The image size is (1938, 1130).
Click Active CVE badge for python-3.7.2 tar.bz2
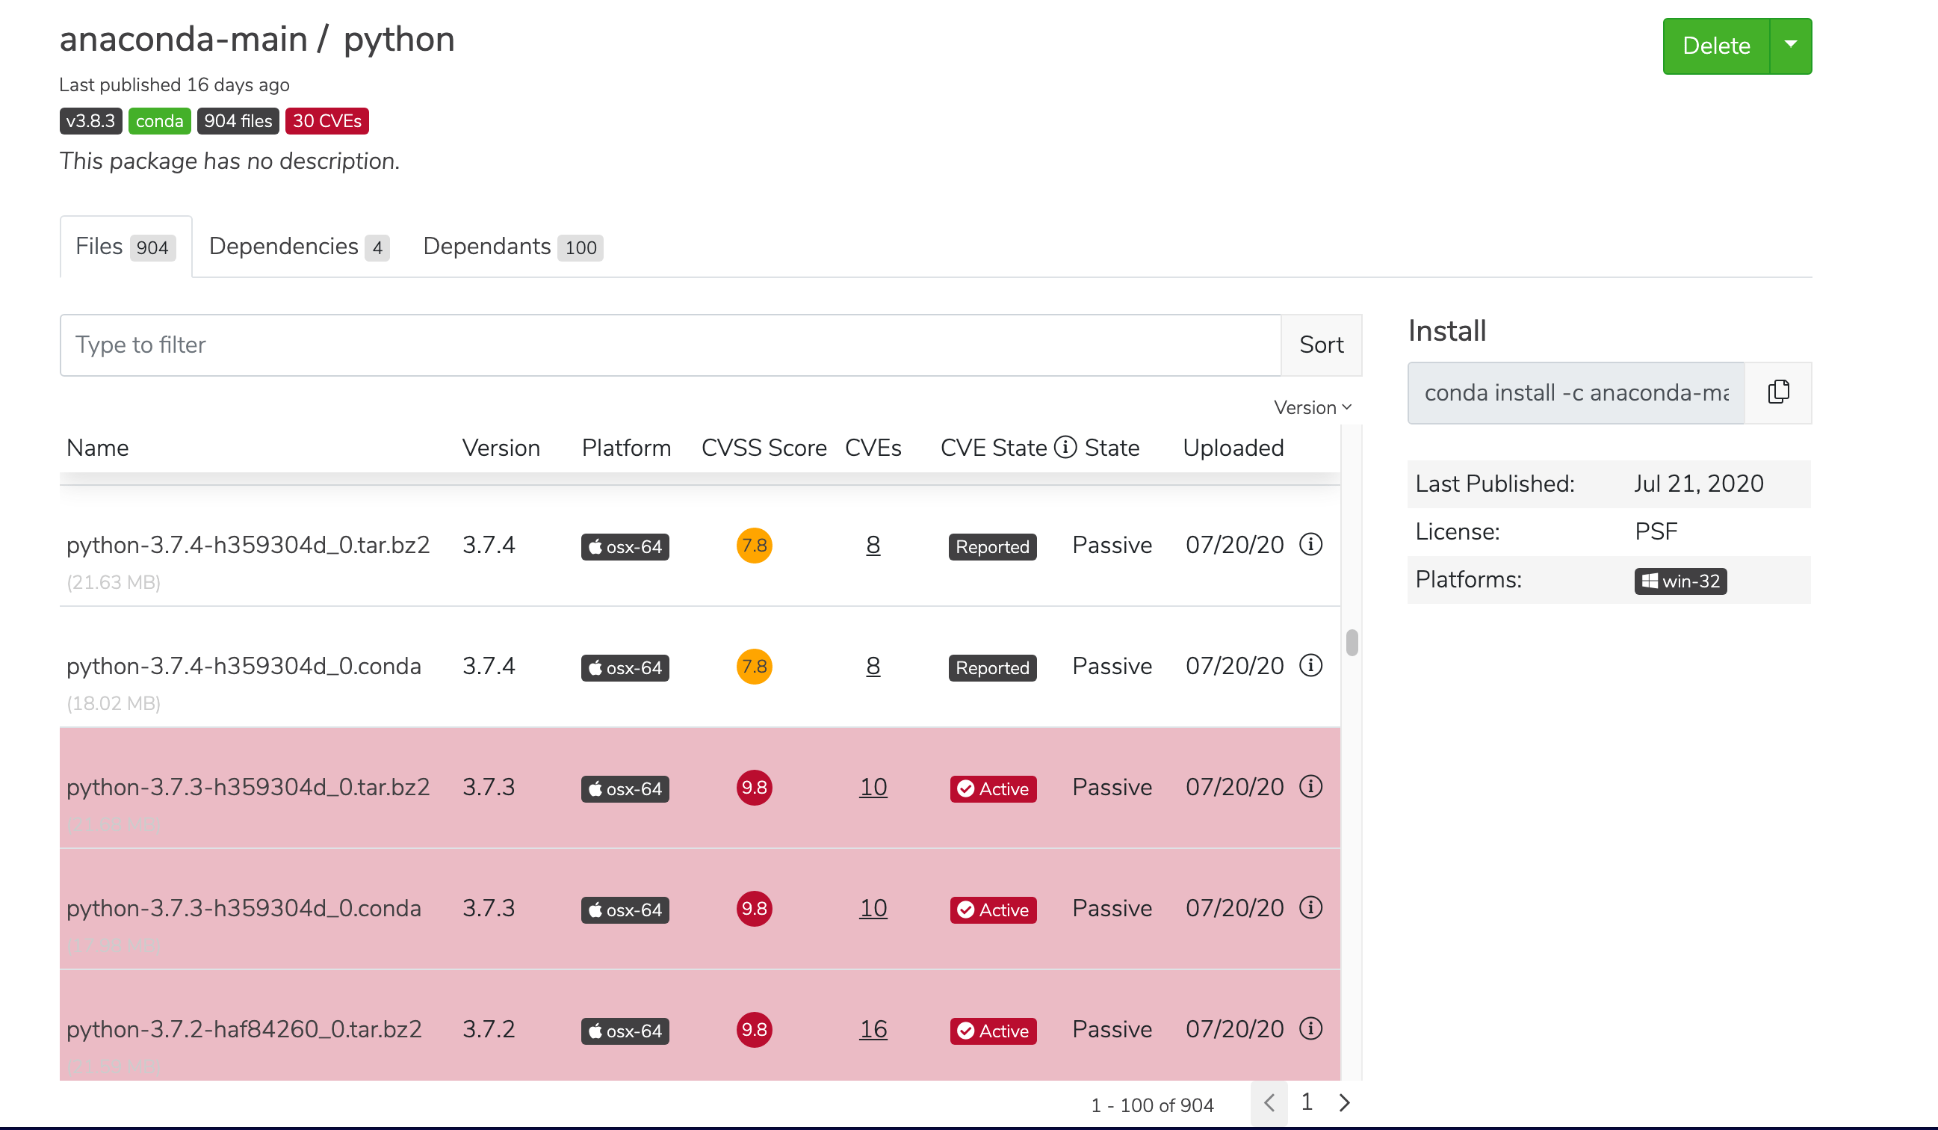pyautogui.click(x=993, y=1031)
